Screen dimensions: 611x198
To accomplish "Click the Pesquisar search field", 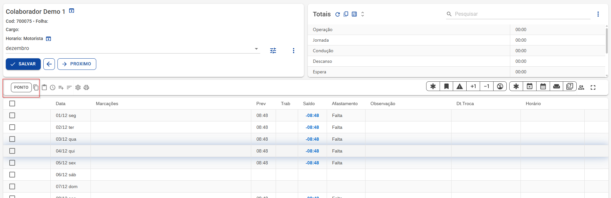I will pos(518,14).
